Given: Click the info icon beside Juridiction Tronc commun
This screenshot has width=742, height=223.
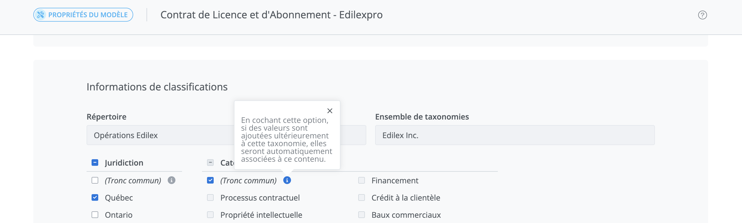Looking at the screenshot, I should [171, 180].
